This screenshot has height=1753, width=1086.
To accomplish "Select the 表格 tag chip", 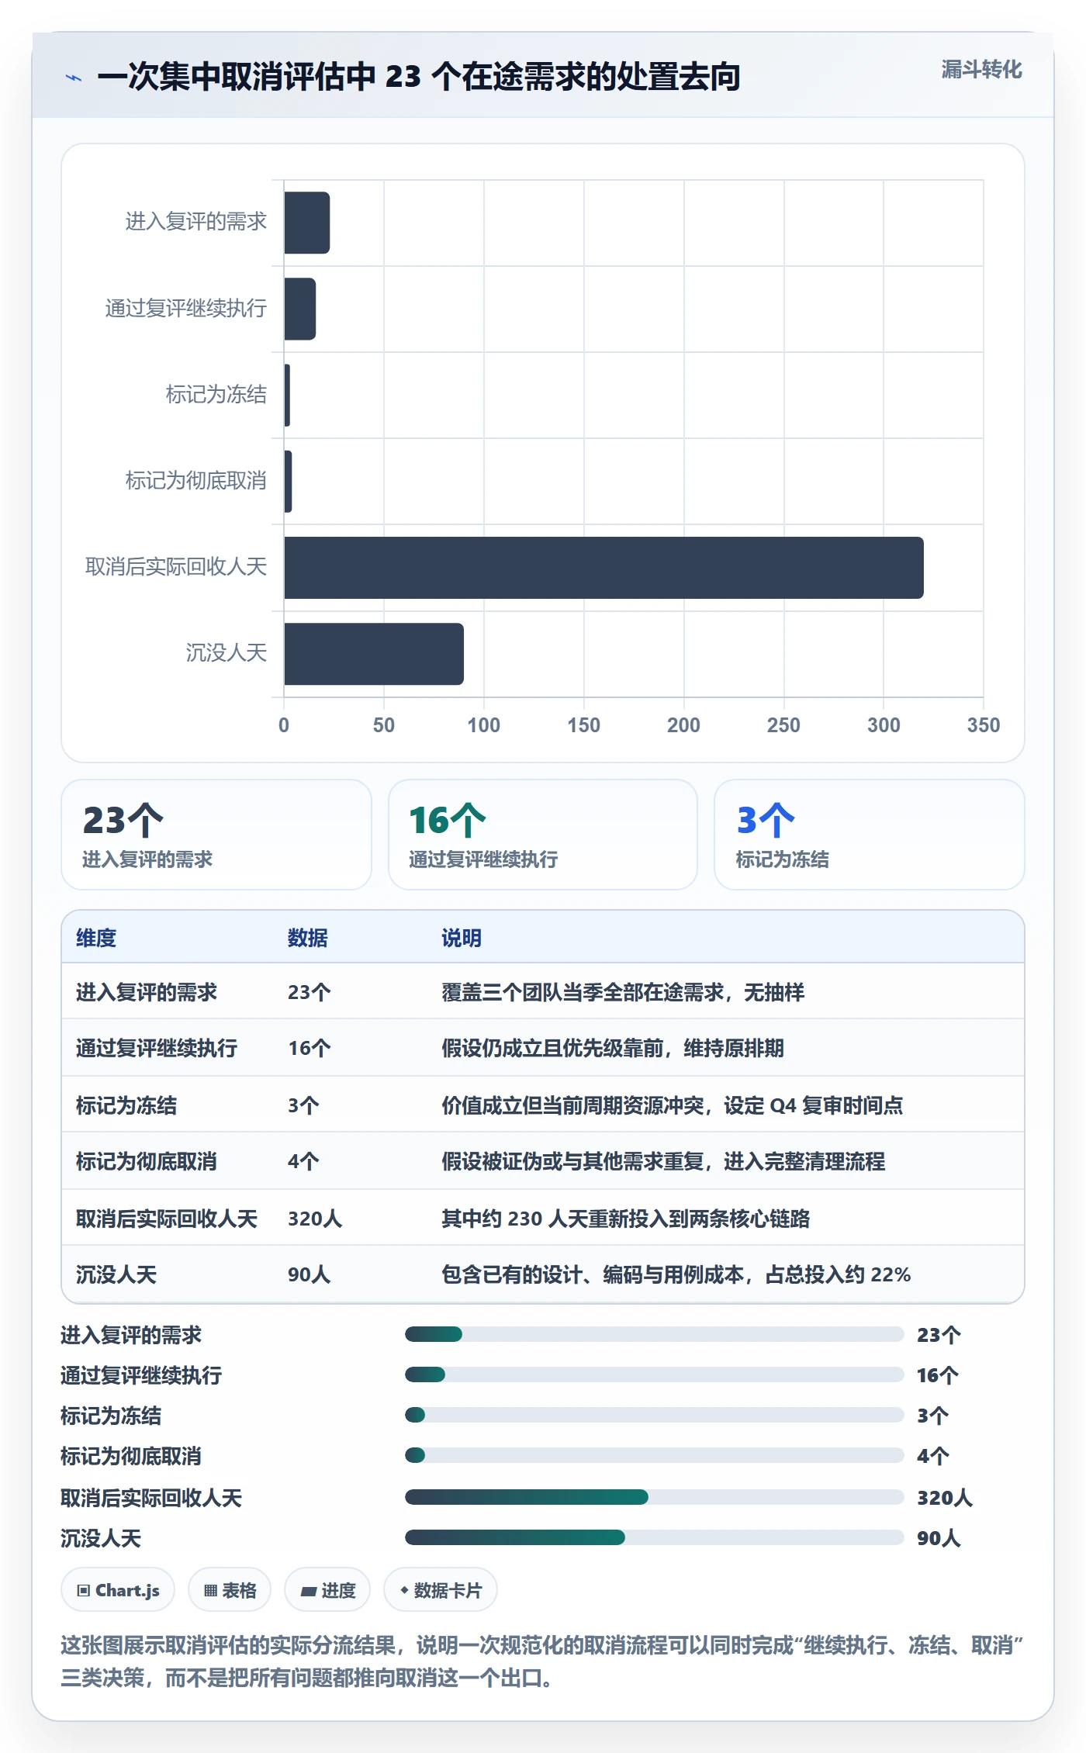I will [x=230, y=1590].
